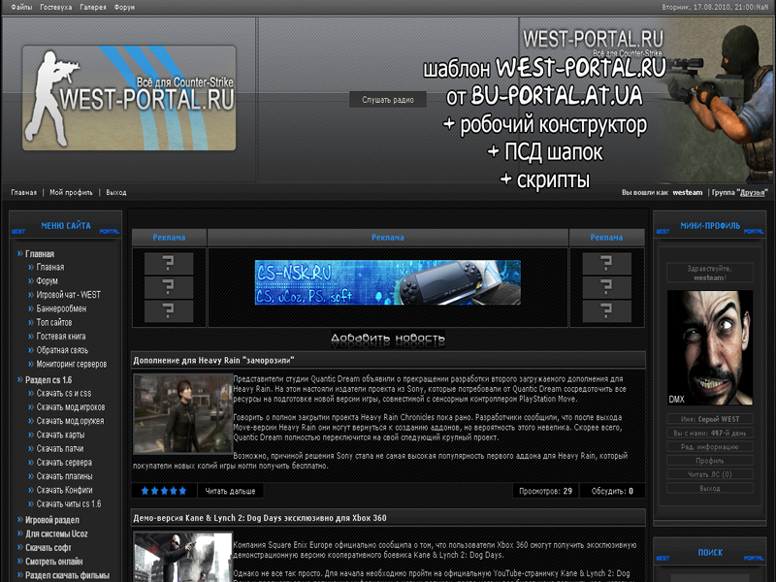776x582 pixels.
Task: Click the bottom question-mark ad placeholder on left
Action: click(169, 310)
